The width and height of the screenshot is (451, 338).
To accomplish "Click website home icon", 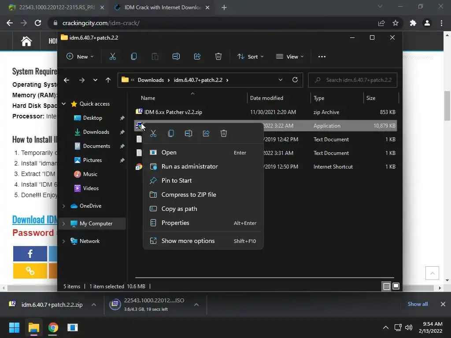I will click(26, 41).
